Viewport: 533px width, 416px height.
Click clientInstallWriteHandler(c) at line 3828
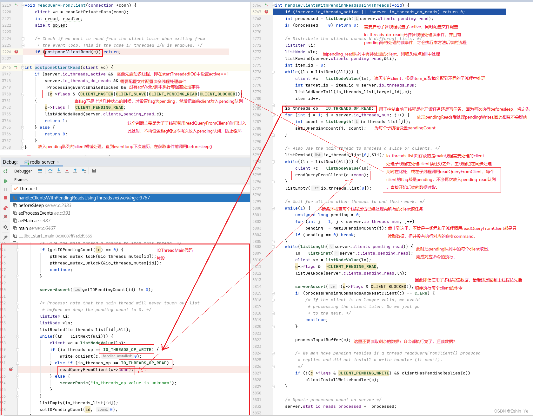342,380
